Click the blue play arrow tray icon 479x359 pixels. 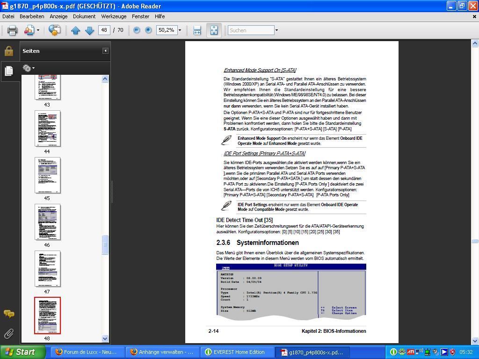click(444, 352)
